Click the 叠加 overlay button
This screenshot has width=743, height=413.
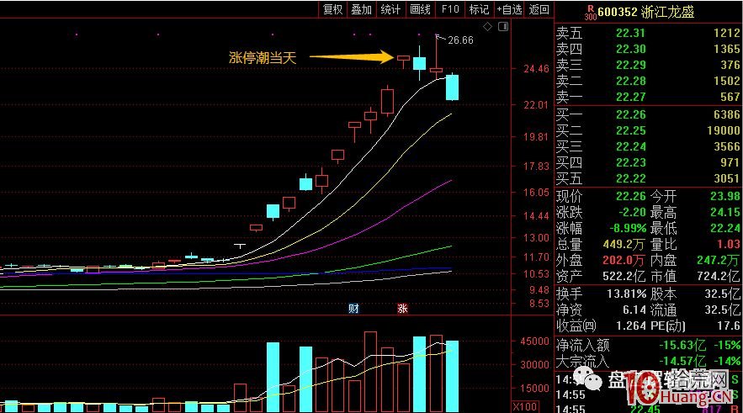click(x=362, y=9)
